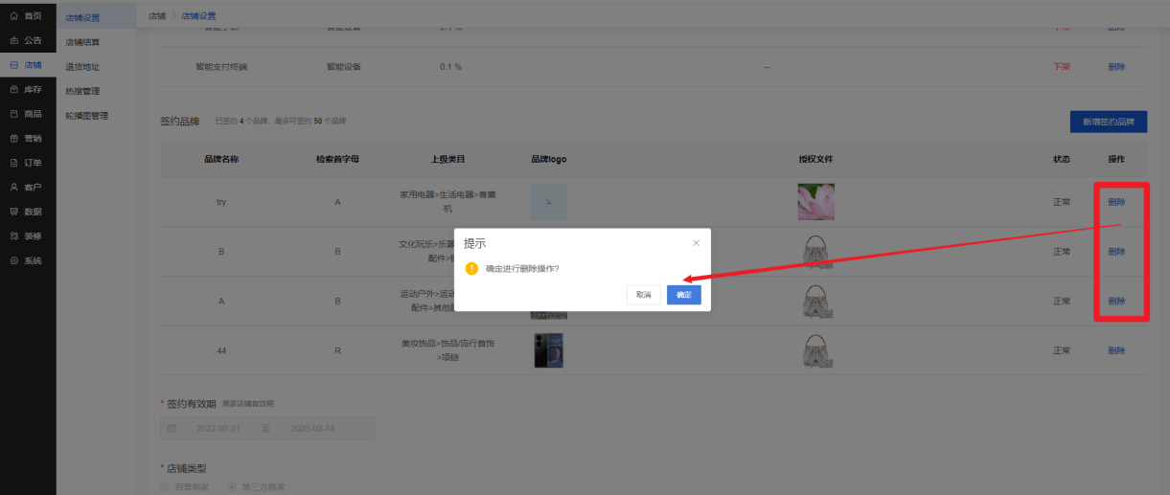Viewport: 1170px width, 495px height.
Task: Open the 商品 products sidebar item
Action: [x=26, y=114]
